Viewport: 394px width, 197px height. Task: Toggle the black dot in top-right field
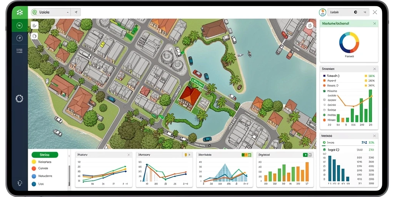tap(355, 12)
